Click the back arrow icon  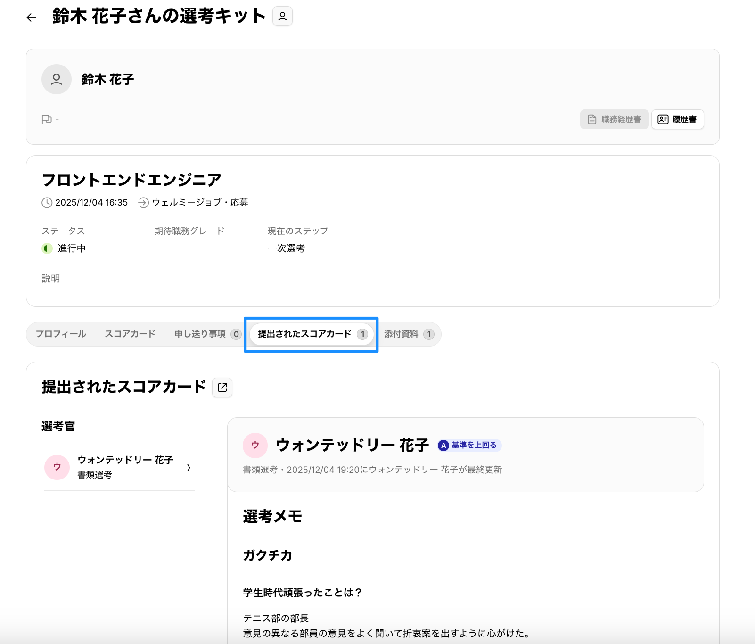pyautogui.click(x=32, y=17)
